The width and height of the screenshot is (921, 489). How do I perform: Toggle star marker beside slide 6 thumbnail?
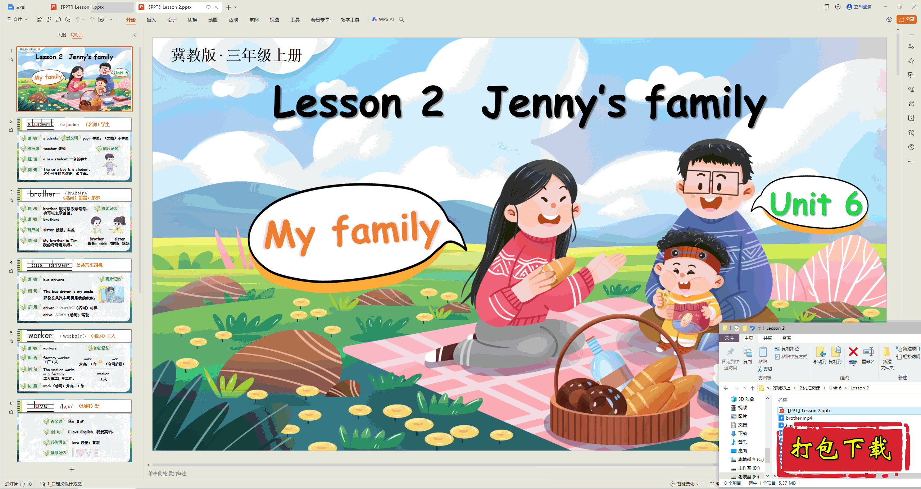coord(11,412)
